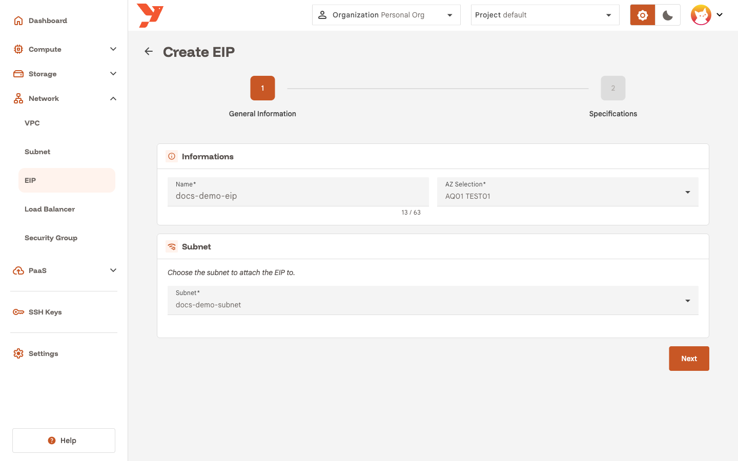This screenshot has height=461, width=738.
Task: Open Subnet in the Network menu
Action: point(67,152)
